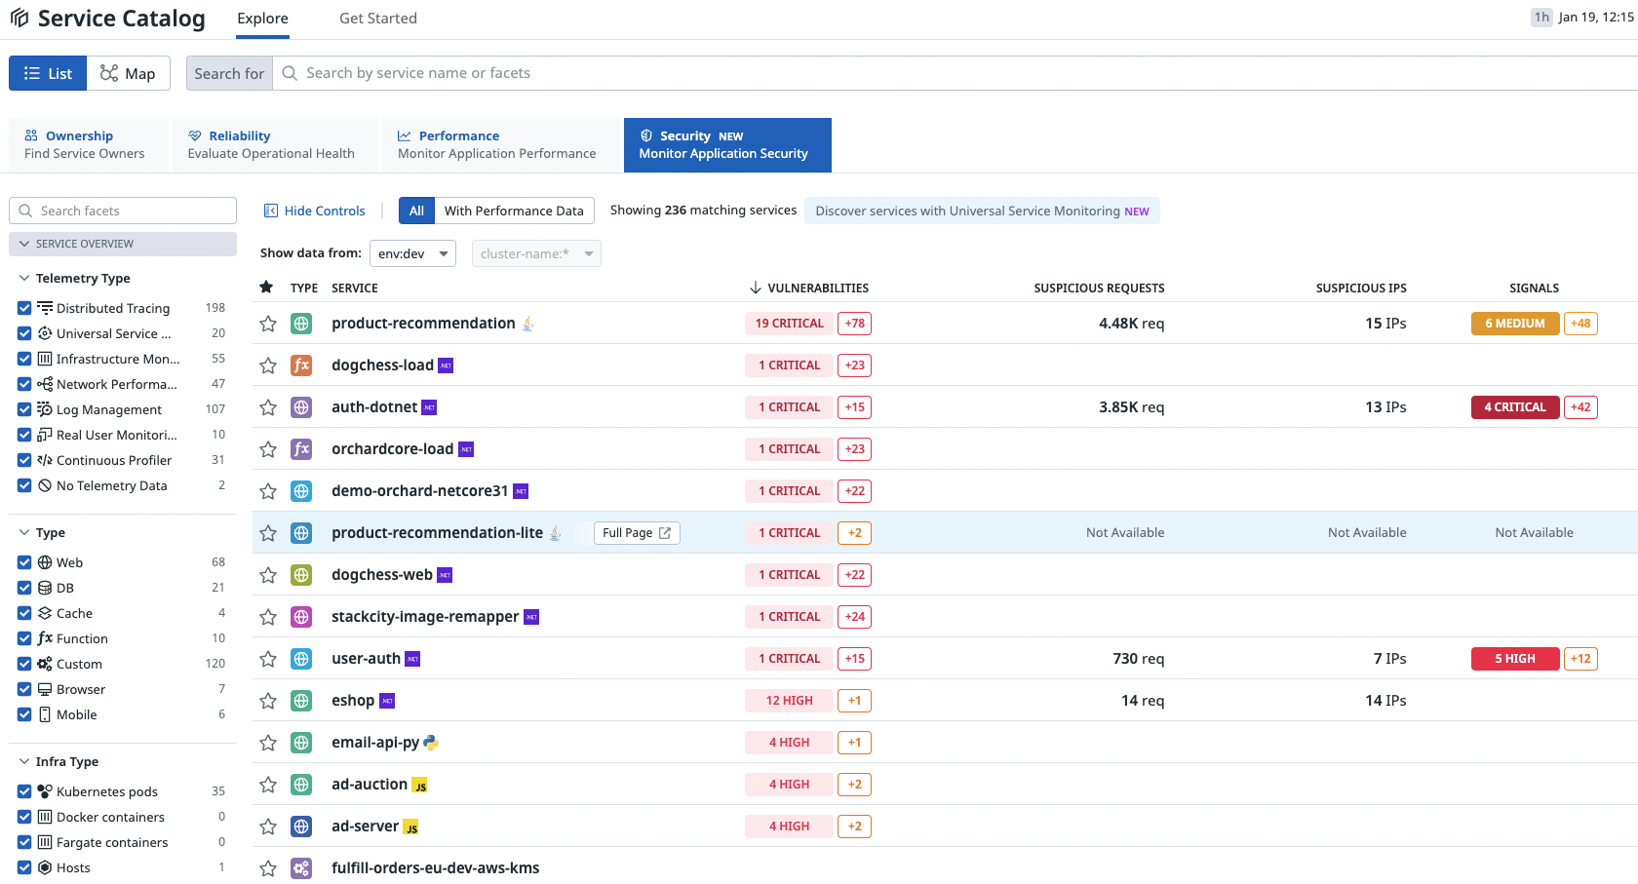Click the stackcity-image-remapper web type icon
Image resolution: width=1638 pixels, height=884 pixels.
tap(301, 617)
